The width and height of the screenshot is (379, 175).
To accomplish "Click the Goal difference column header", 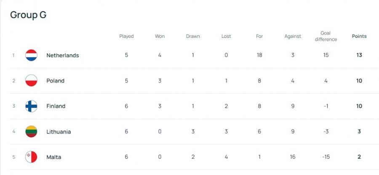I will pos(326,36).
